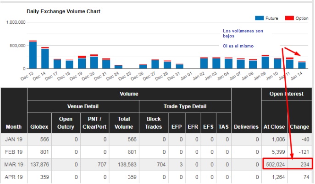Toggle the blue Future legend swatch
Screen dimensions: 315x184
click(259, 18)
